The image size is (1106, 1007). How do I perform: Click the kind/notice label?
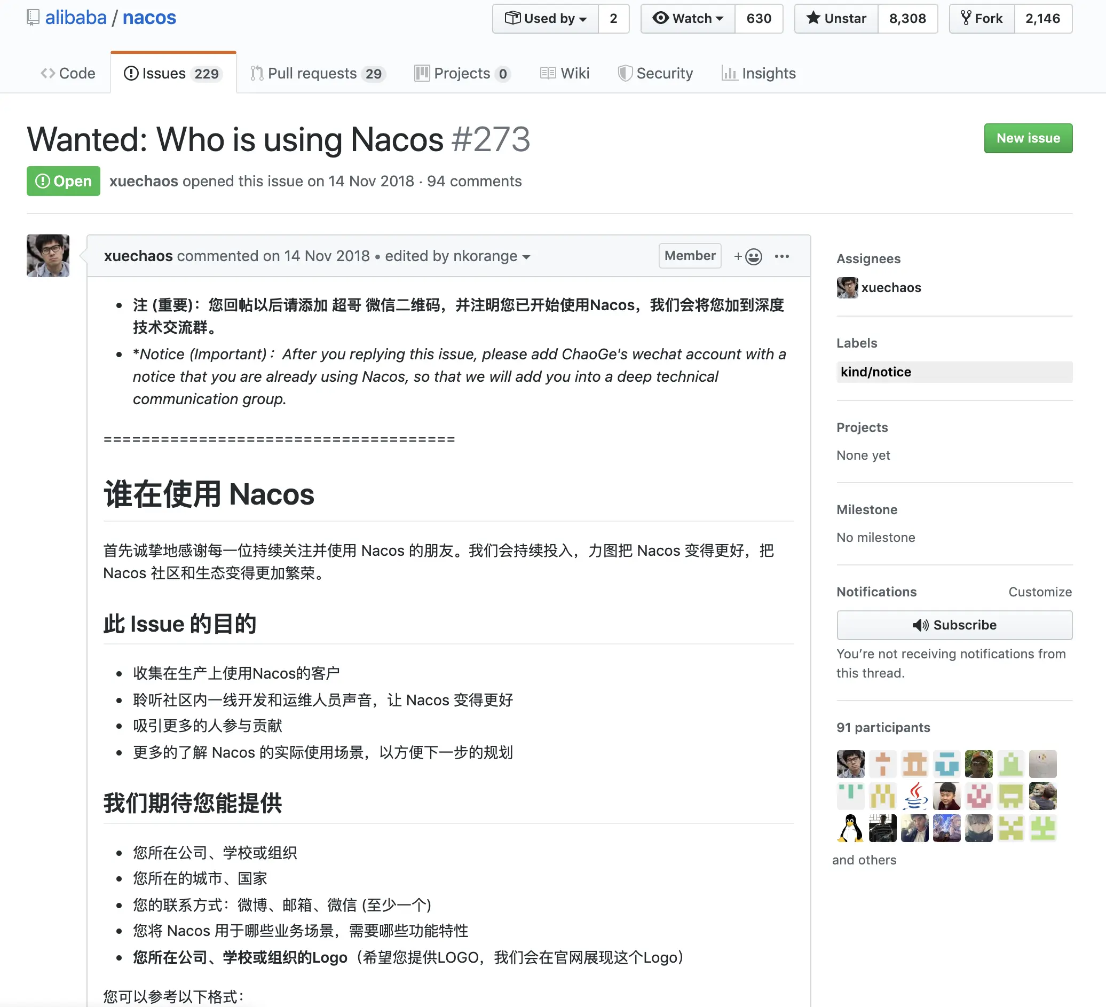(875, 372)
